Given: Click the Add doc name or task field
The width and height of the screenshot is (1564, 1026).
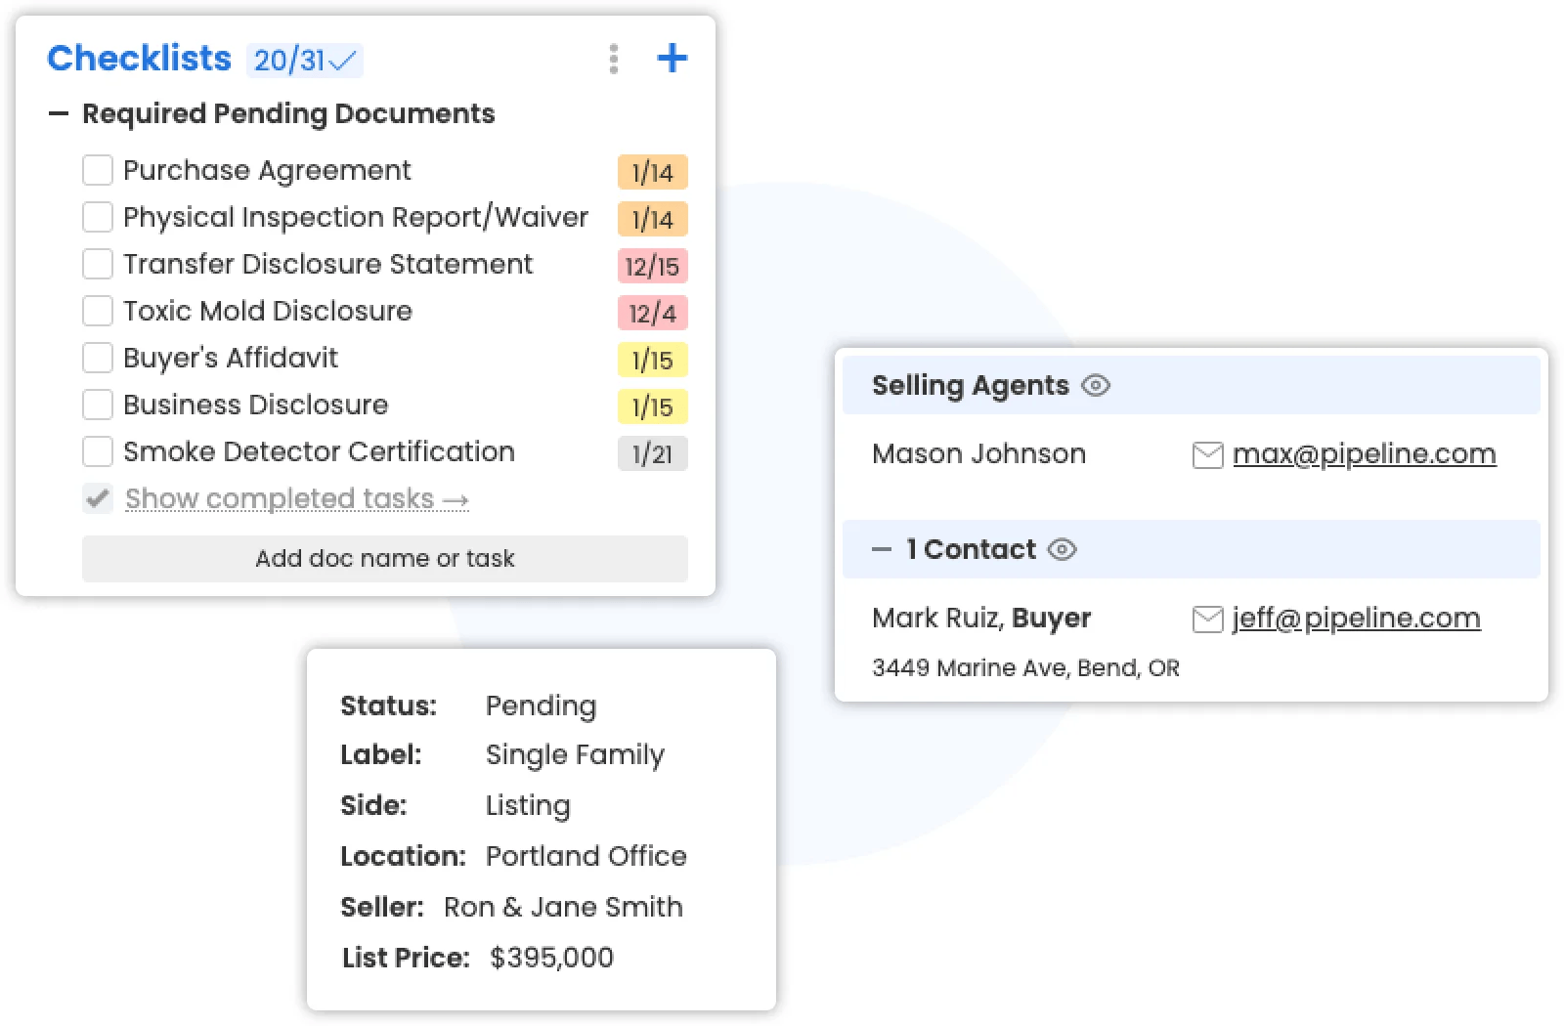Looking at the screenshot, I should pyautogui.click(x=384, y=559).
